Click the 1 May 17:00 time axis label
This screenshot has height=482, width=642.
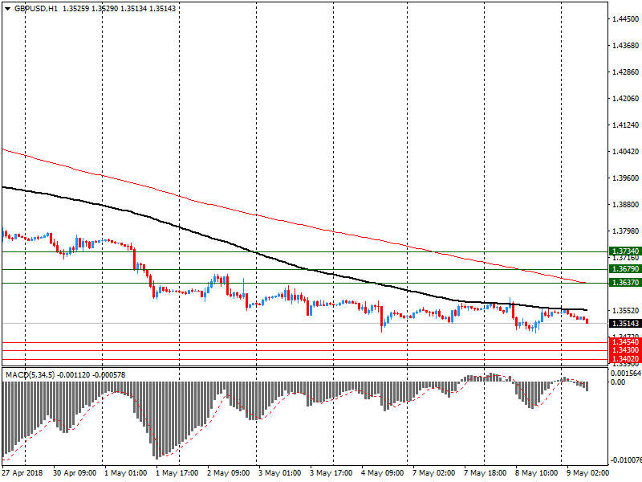point(177,473)
